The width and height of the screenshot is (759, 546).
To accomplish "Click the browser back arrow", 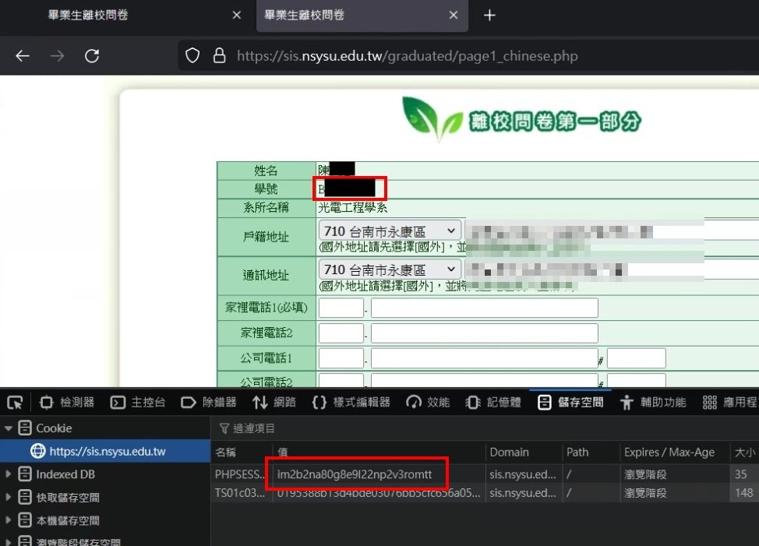I will 23,56.
